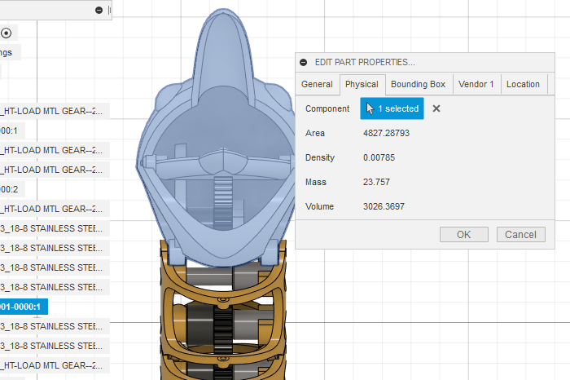This screenshot has width=570, height=380.
Task: Select the topmost HT-LOAD MTL GEAR item
Action: (52, 111)
